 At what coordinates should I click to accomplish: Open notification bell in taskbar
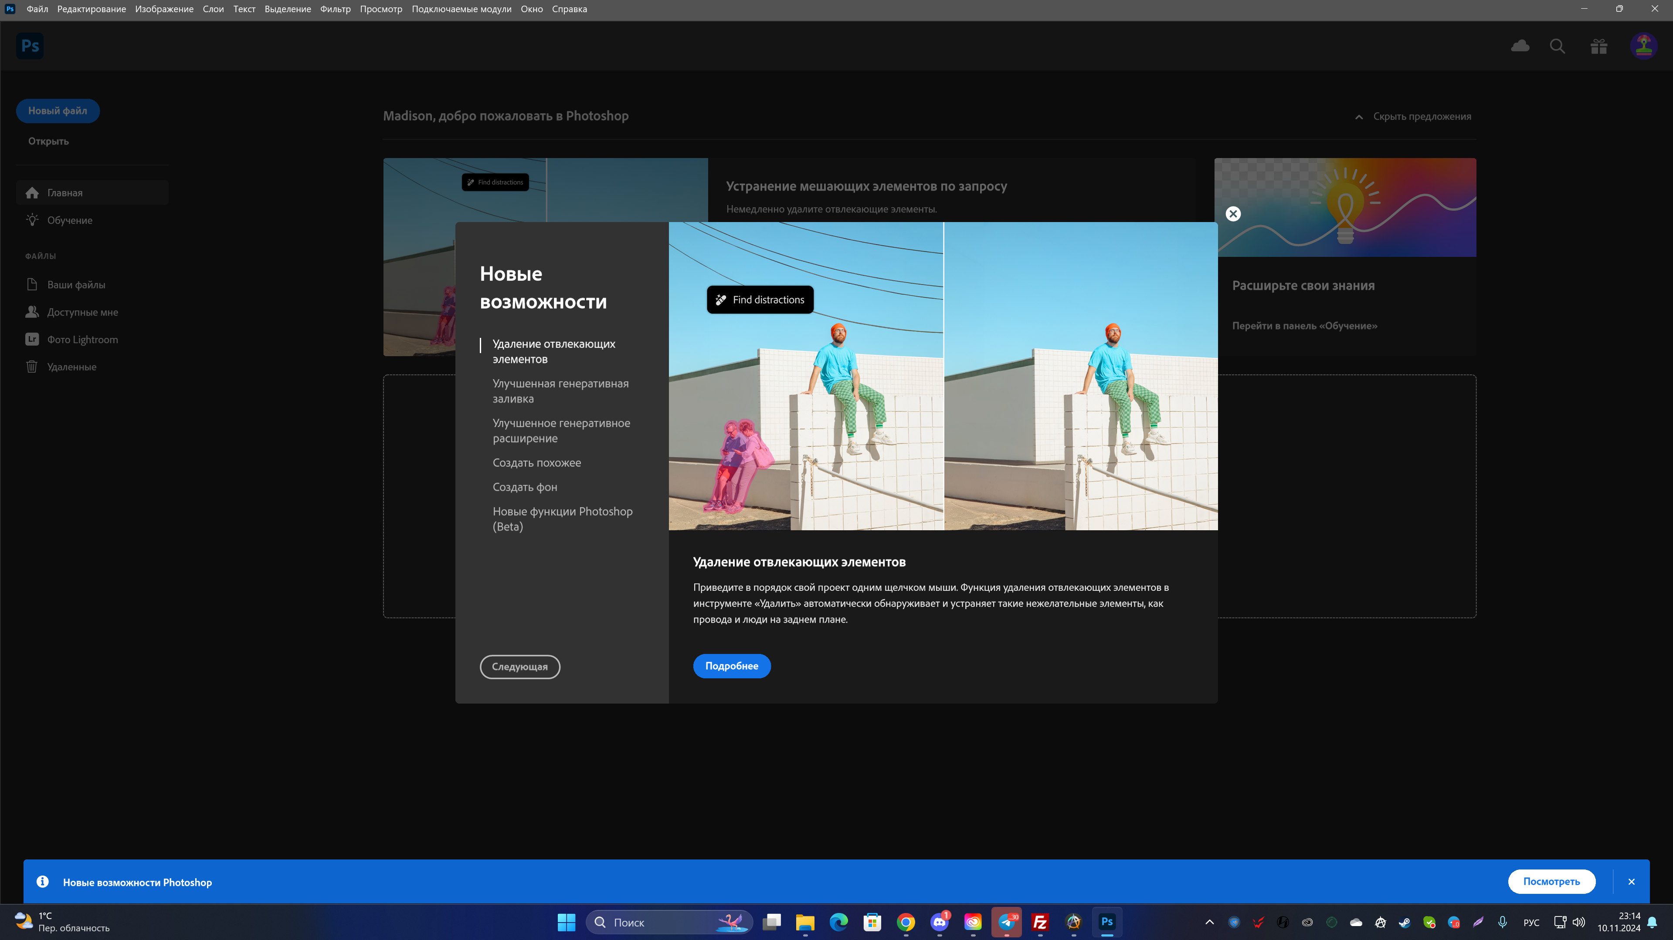point(1652,922)
